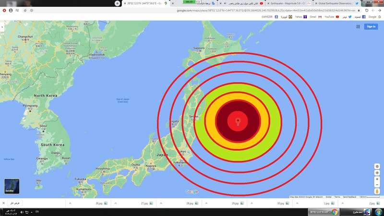Open Chrome from the Windows taskbar
The image size is (384, 216).
pos(335,212)
